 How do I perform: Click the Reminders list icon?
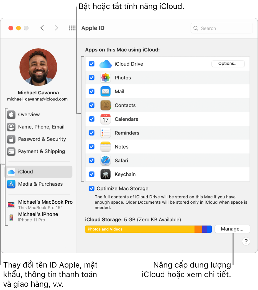[105, 133]
